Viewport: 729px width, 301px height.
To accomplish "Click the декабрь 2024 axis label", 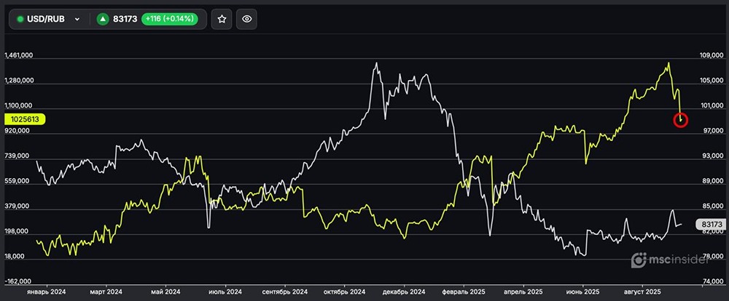I will [404, 292].
